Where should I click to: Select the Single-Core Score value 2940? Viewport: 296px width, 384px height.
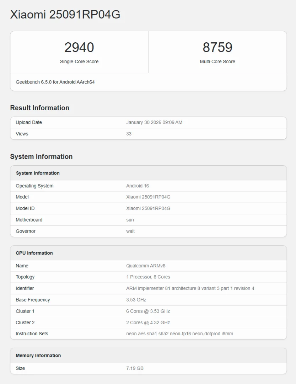point(79,47)
